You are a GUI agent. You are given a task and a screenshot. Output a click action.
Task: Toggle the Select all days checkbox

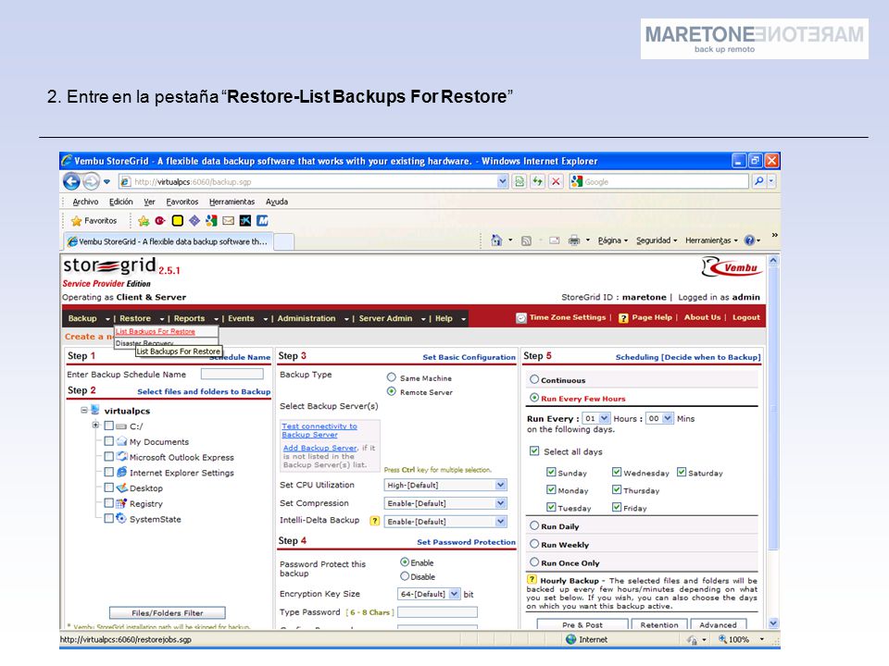(x=534, y=450)
